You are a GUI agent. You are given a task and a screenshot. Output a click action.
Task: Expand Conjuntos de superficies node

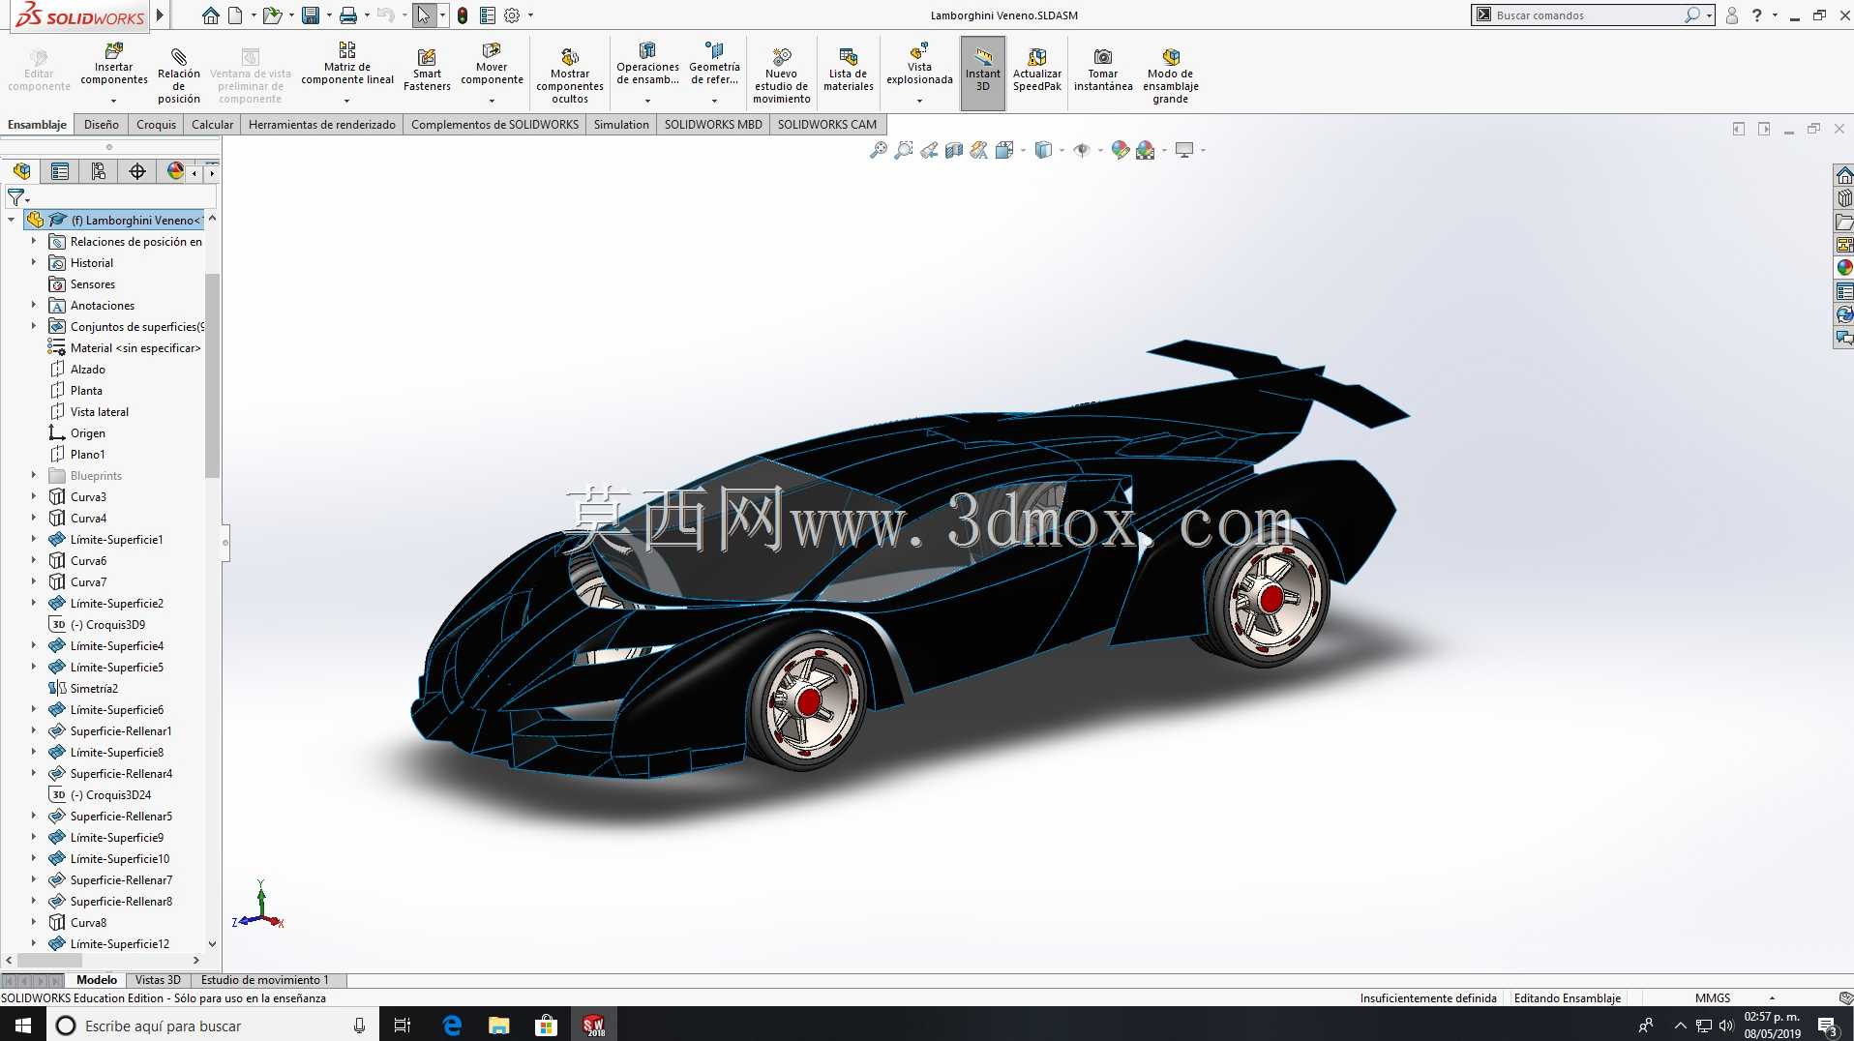click(34, 326)
